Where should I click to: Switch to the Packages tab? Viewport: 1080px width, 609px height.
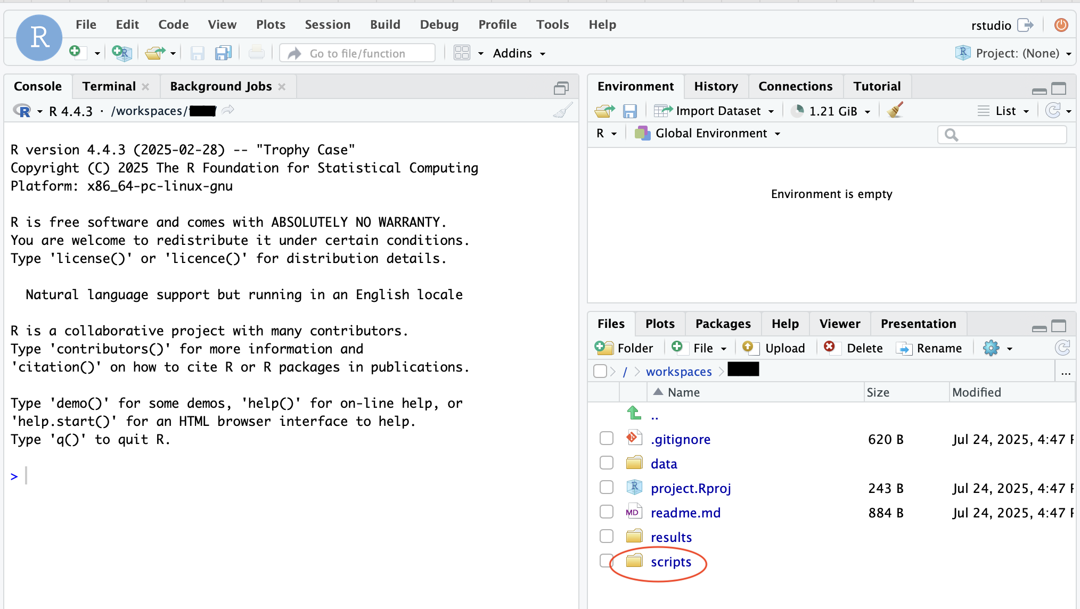[x=723, y=324]
